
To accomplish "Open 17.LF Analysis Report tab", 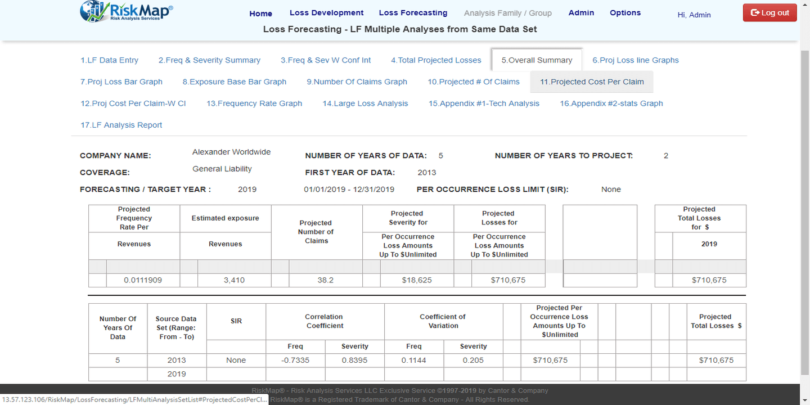I will point(121,125).
